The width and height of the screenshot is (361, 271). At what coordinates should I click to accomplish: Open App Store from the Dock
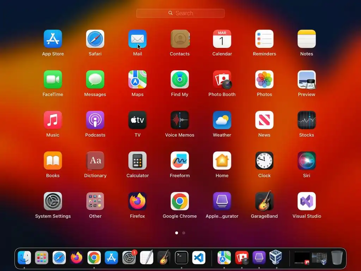(x=111, y=257)
